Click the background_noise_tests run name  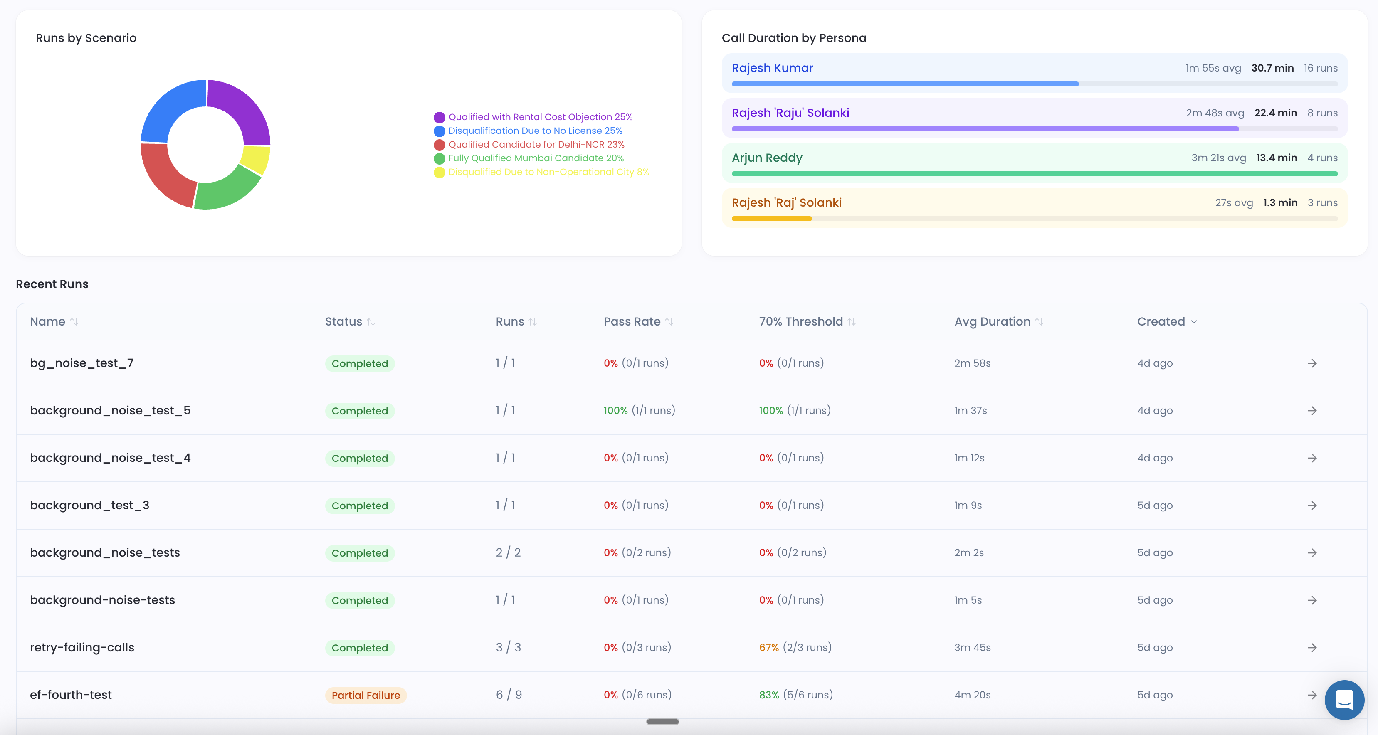(x=105, y=552)
